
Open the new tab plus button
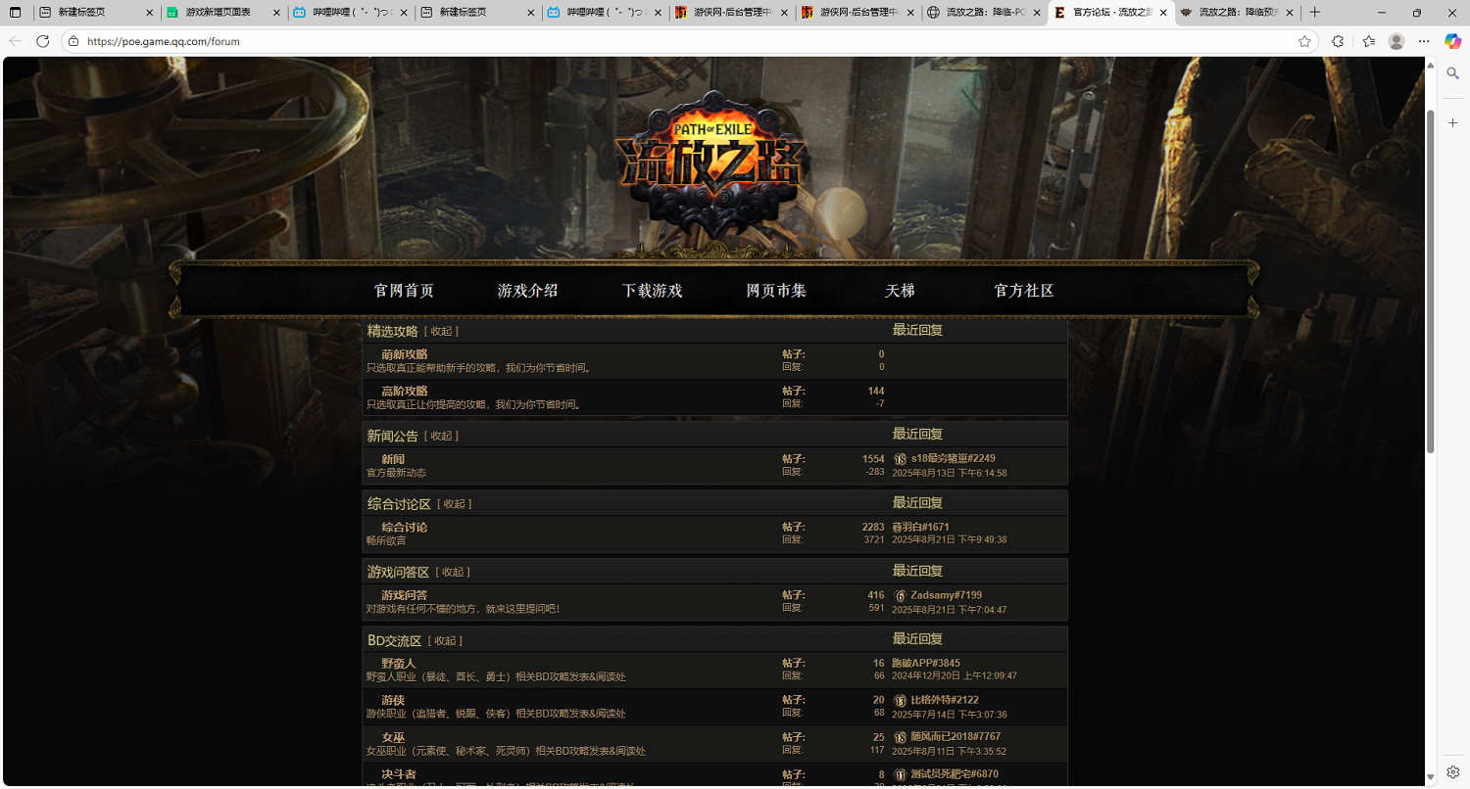(1315, 13)
